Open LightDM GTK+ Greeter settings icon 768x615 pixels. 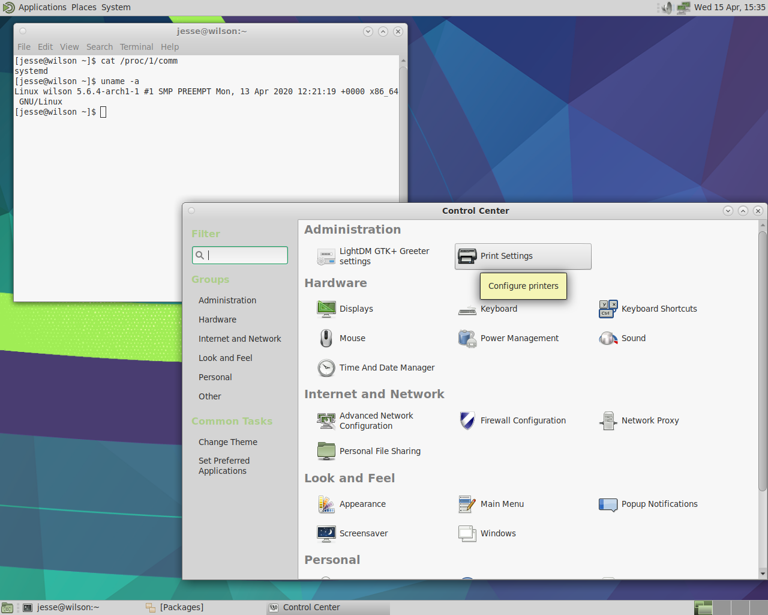click(326, 256)
